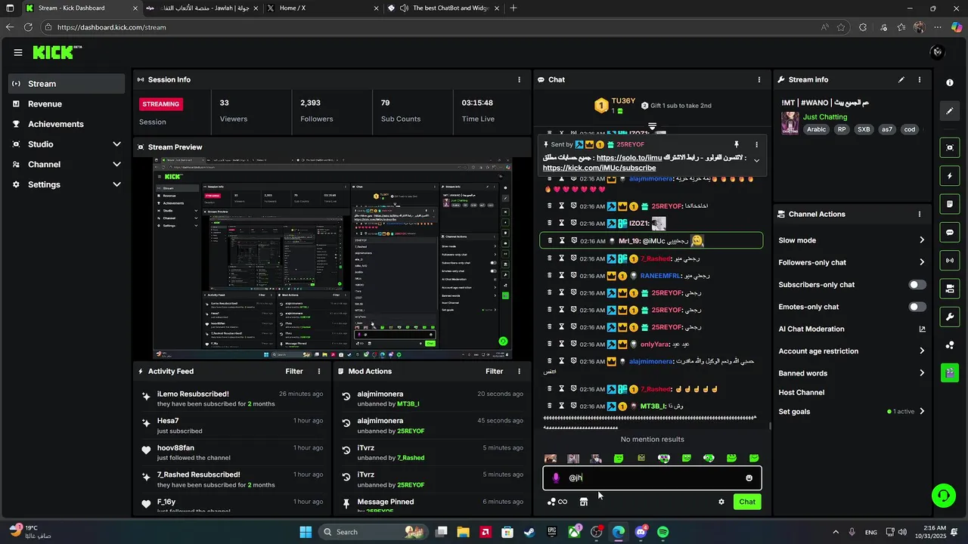Toggle the chat bubble widget icon in right rail
The width and height of the screenshot is (968, 544).
[x=950, y=233]
